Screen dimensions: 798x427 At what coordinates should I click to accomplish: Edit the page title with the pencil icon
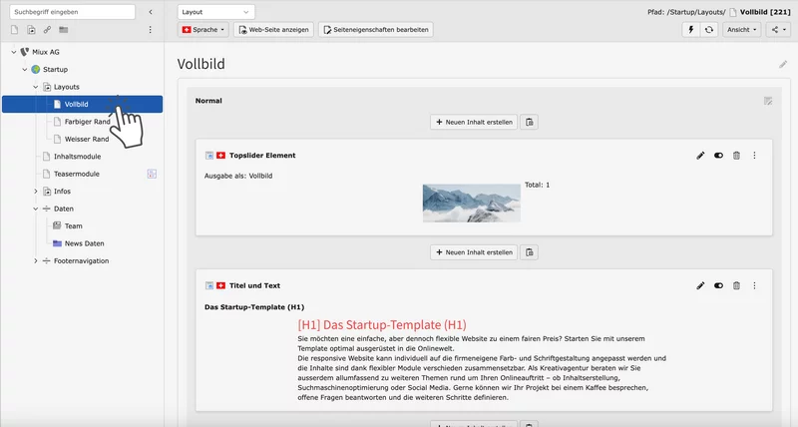click(783, 65)
